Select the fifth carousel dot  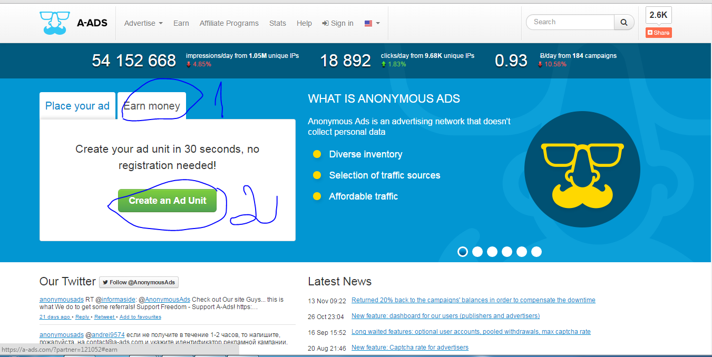522,252
